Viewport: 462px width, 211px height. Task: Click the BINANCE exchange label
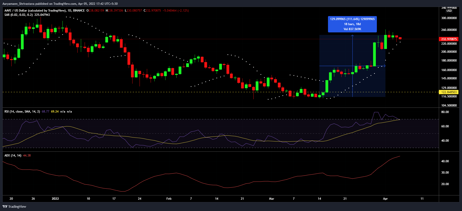[x=79, y=11]
